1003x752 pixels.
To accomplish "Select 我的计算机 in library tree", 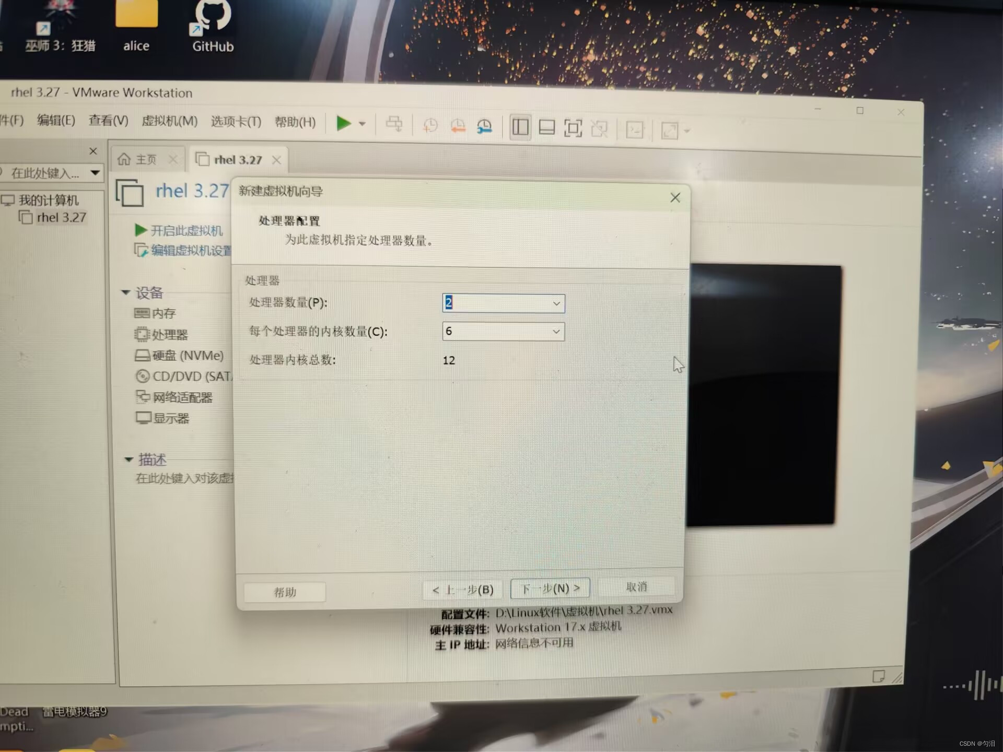I will (40, 200).
